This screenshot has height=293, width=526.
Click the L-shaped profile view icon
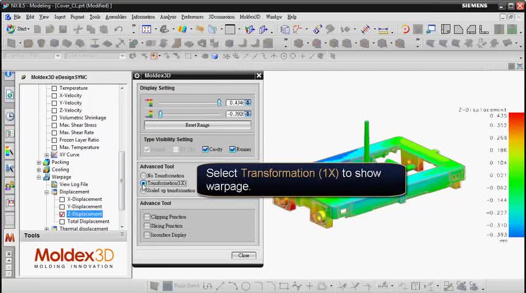tap(484, 29)
